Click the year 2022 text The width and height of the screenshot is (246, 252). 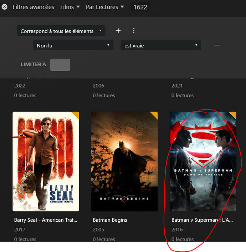click(x=20, y=86)
